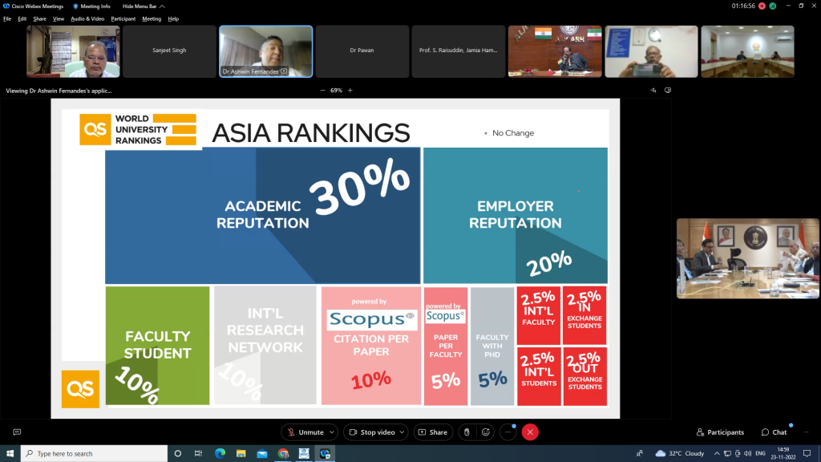This screenshot has width=821, height=462.
Task: Select the conference room video tile at far right
Action: tap(747, 51)
